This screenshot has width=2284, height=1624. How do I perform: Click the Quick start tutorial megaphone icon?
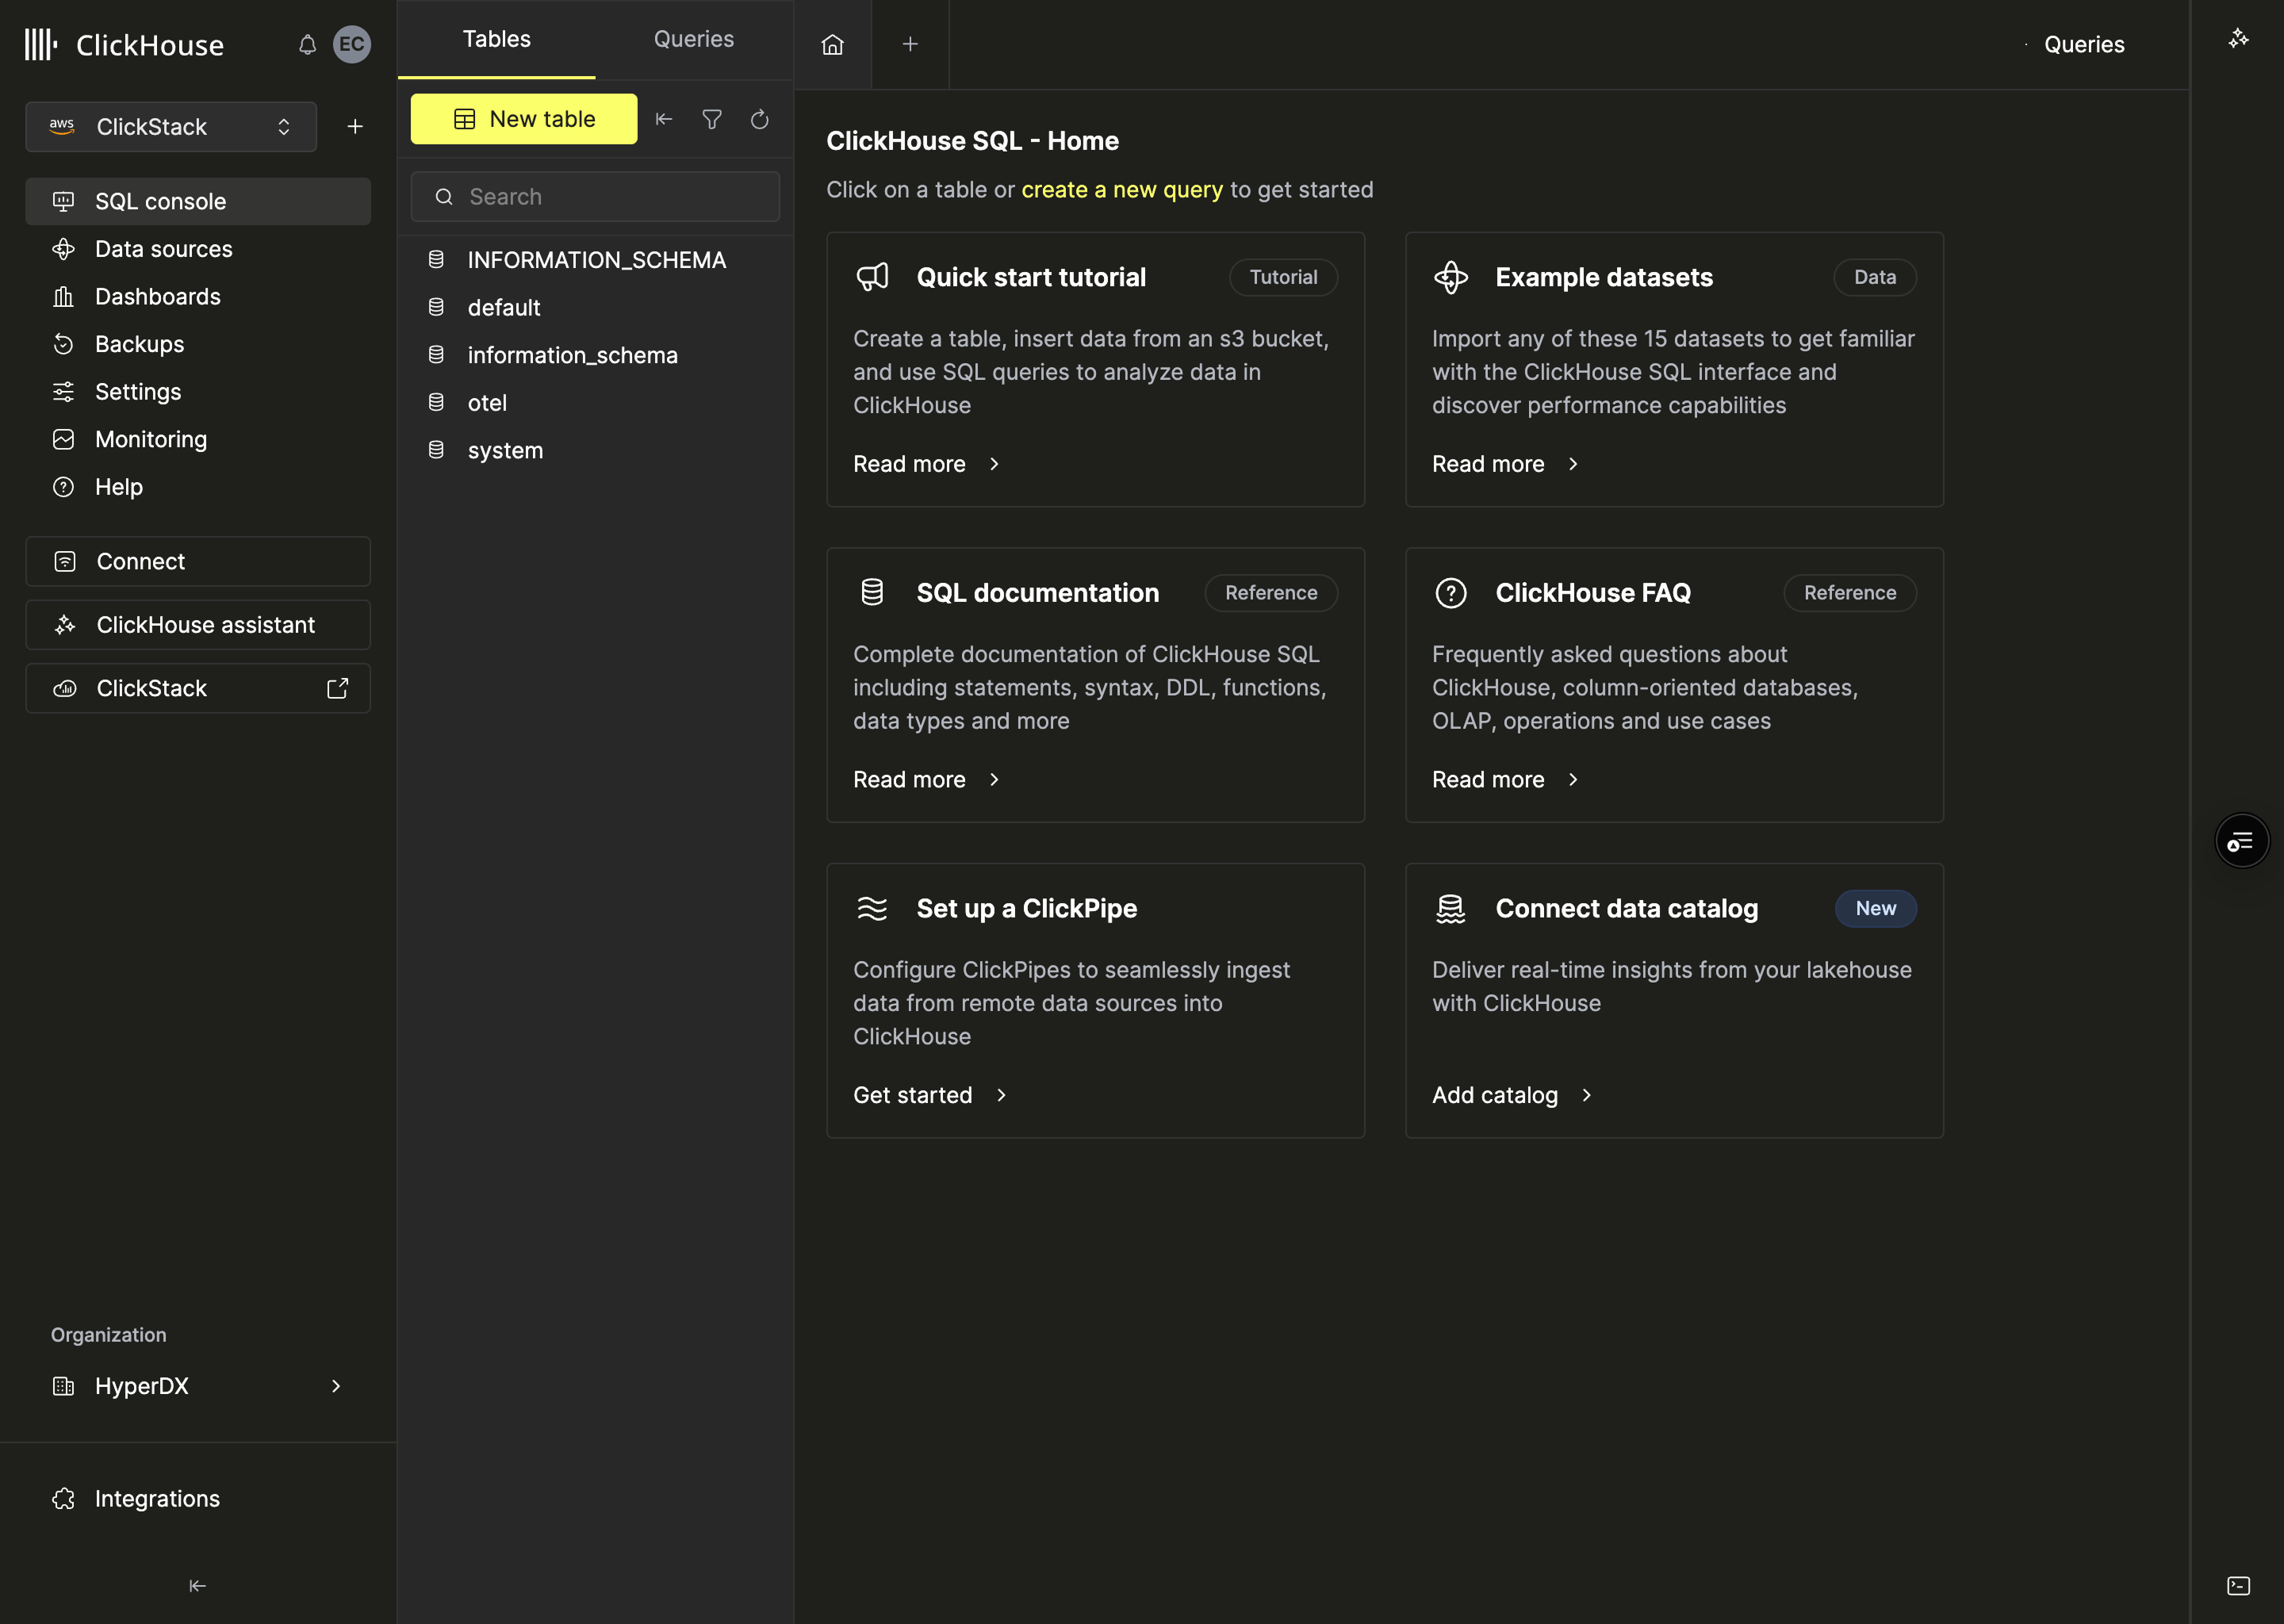(872, 277)
